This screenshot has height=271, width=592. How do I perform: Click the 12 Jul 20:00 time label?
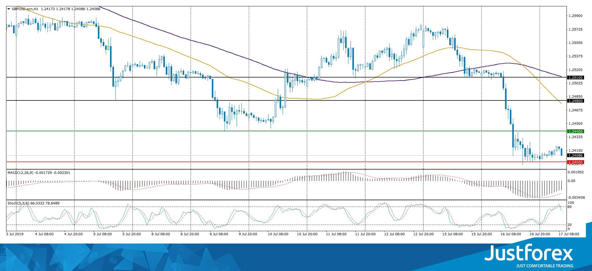point(423,234)
